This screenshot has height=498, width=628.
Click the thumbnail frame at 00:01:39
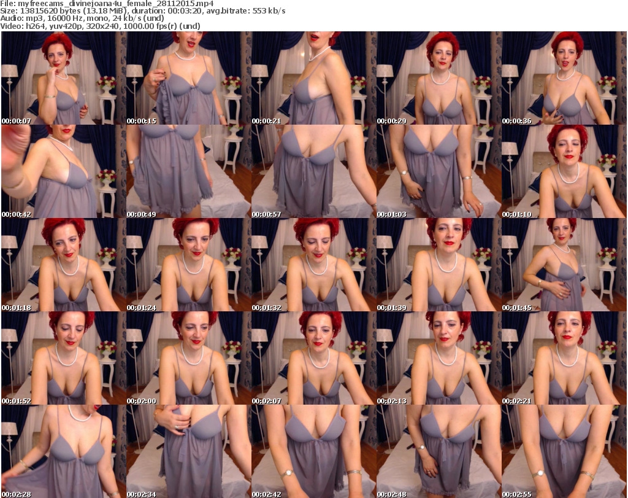[x=439, y=265]
